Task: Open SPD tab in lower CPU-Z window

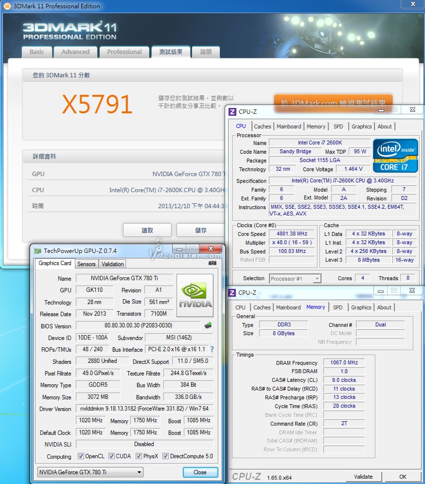Action: pyautogui.click(x=337, y=307)
